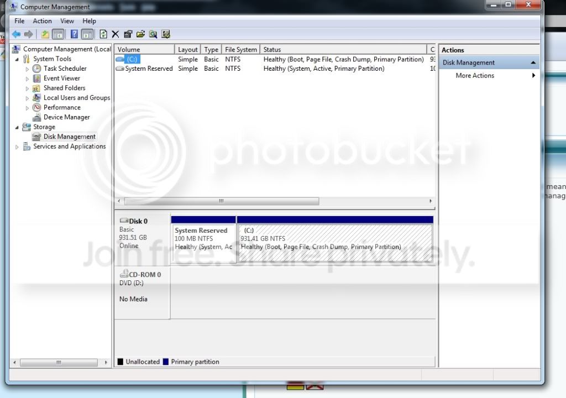Click the Back arrow toolbar icon
The image size is (566, 398).
point(16,34)
